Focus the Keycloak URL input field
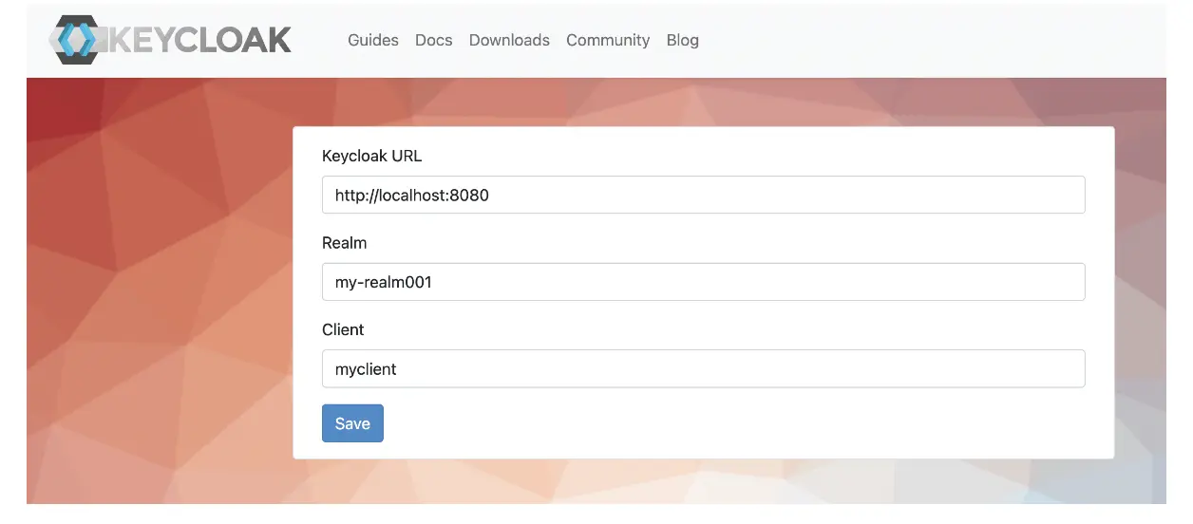Viewport: 1193px width, 524px height. tap(704, 195)
